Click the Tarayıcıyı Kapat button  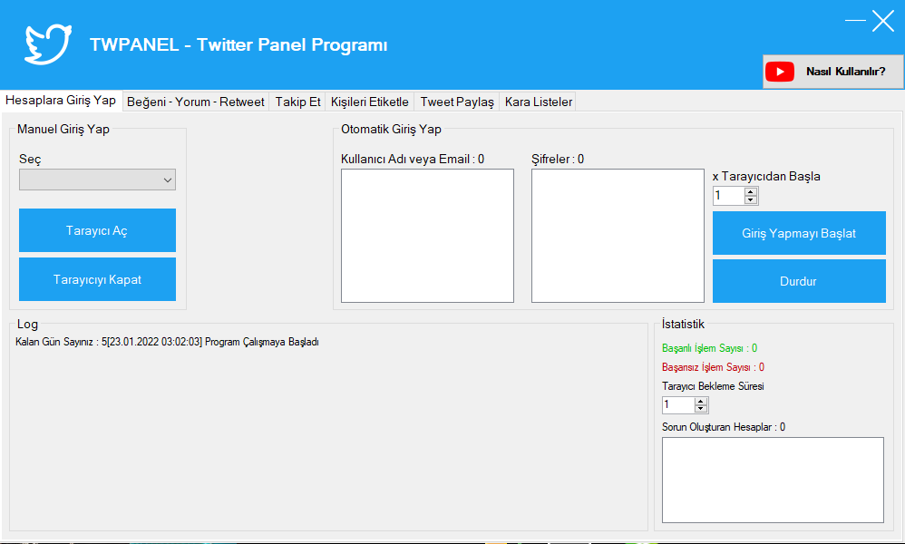point(98,279)
